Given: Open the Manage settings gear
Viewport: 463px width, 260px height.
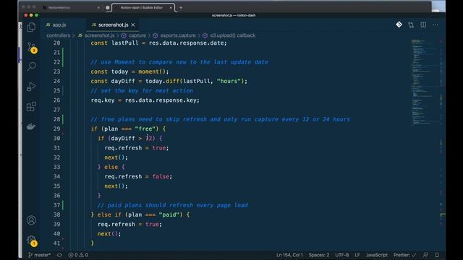Looking at the screenshot, I should (x=32, y=240).
